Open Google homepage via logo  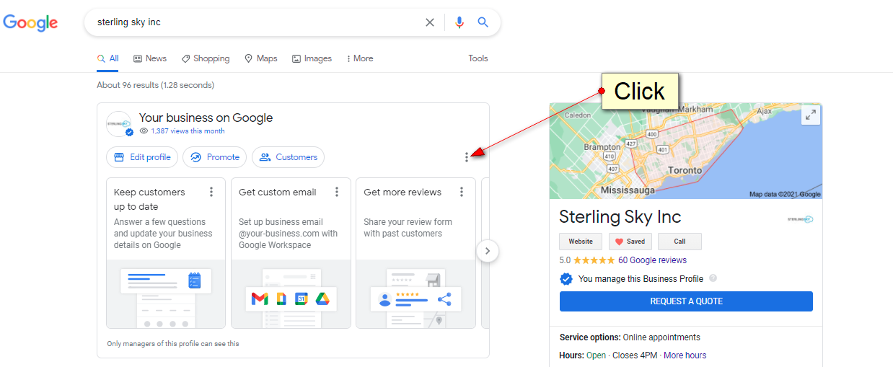[30, 22]
